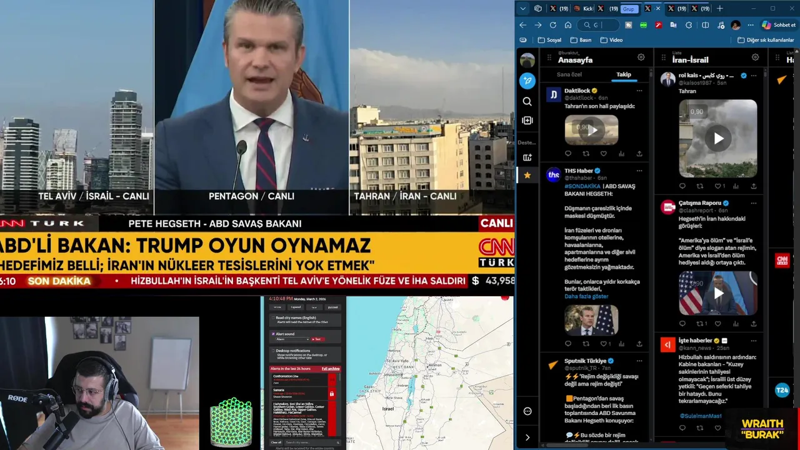Viewport: 800px width, 450px height.
Task: Open the browser home page
Action: click(x=568, y=25)
